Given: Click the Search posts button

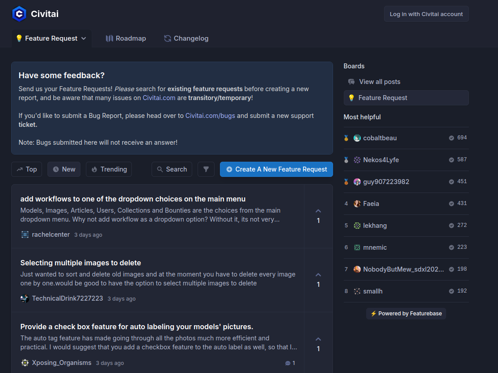Looking at the screenshot, I should (172, 169).
